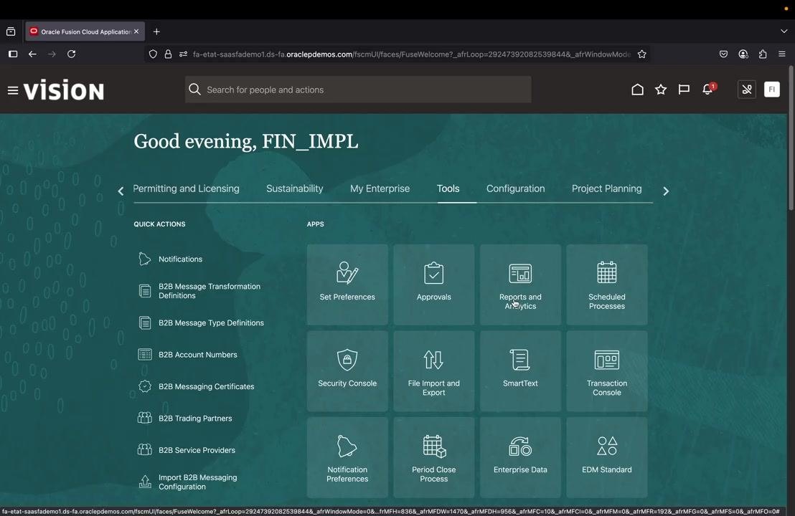Switch to the Configuration tab

tap(516, 189)
